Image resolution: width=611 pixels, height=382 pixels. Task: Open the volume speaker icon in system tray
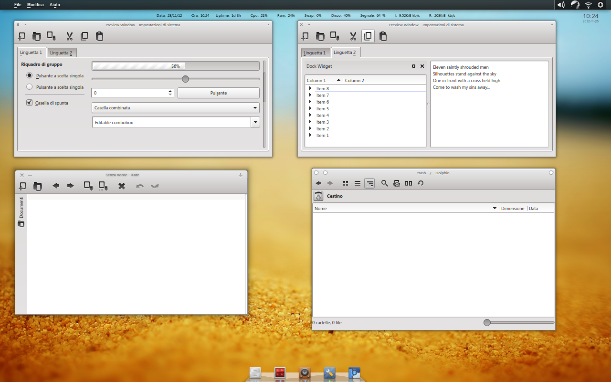pos(561,5)
